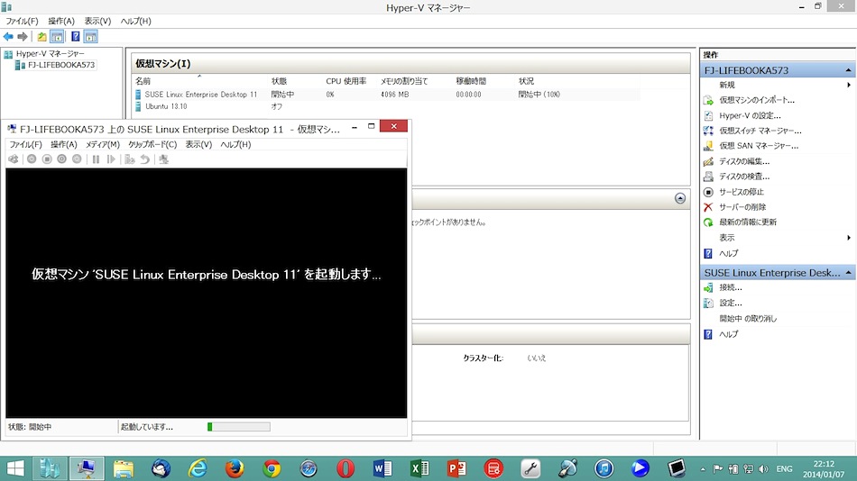
Task: Click ヘルプ under the FJ-LIFEBOOKA573 actions section
Action: pyautogui.click(x=728, y=253)
